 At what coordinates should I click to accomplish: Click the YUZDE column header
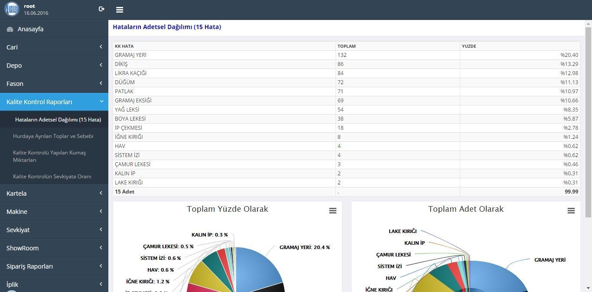(x=469, y=46)
